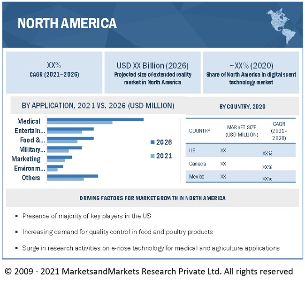Click the dark blue 2026 legend swatch
Screen dimensions: 305x282
pos(152,142)
